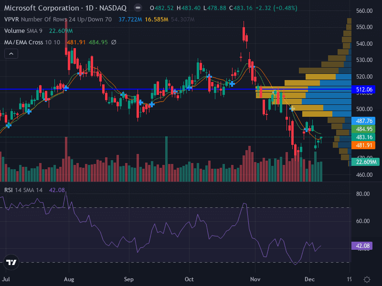
Task: Click the orange 481.91 MA price label
Action: pos(364,145)
